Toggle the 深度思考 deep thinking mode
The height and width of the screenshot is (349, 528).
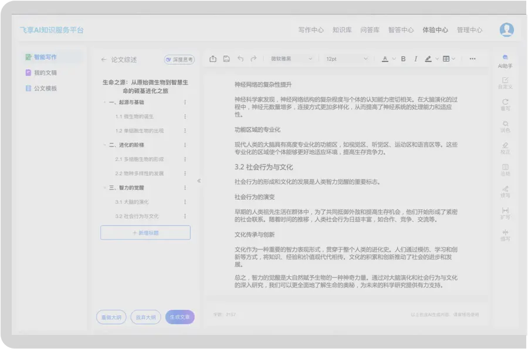click(179, 60)
